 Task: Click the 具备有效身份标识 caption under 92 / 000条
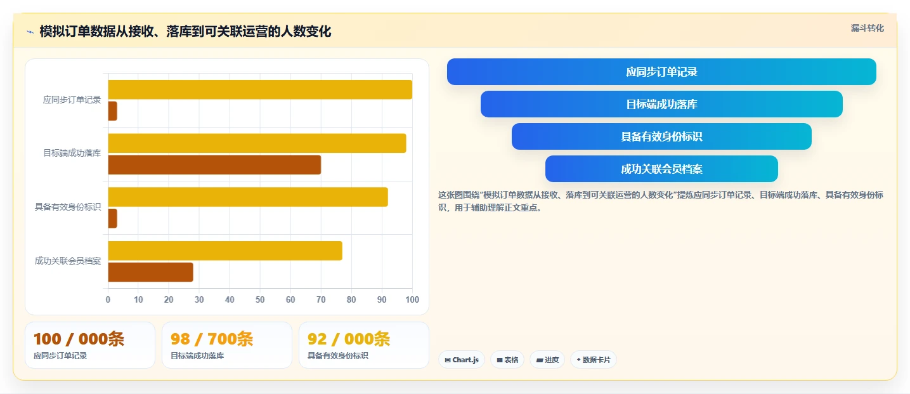pyautogui.click(x=338, y=356)
